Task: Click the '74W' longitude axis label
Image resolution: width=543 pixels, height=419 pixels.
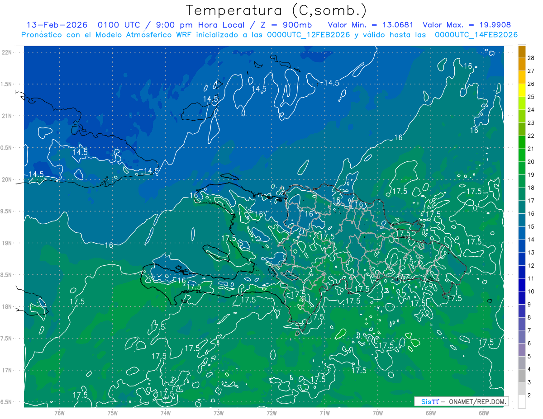Action: pyautogui.click(x=166, y=413)
